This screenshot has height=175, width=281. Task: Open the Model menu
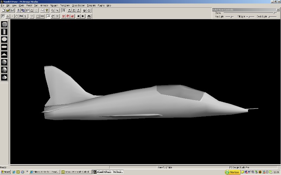click(x=29, y=6)
